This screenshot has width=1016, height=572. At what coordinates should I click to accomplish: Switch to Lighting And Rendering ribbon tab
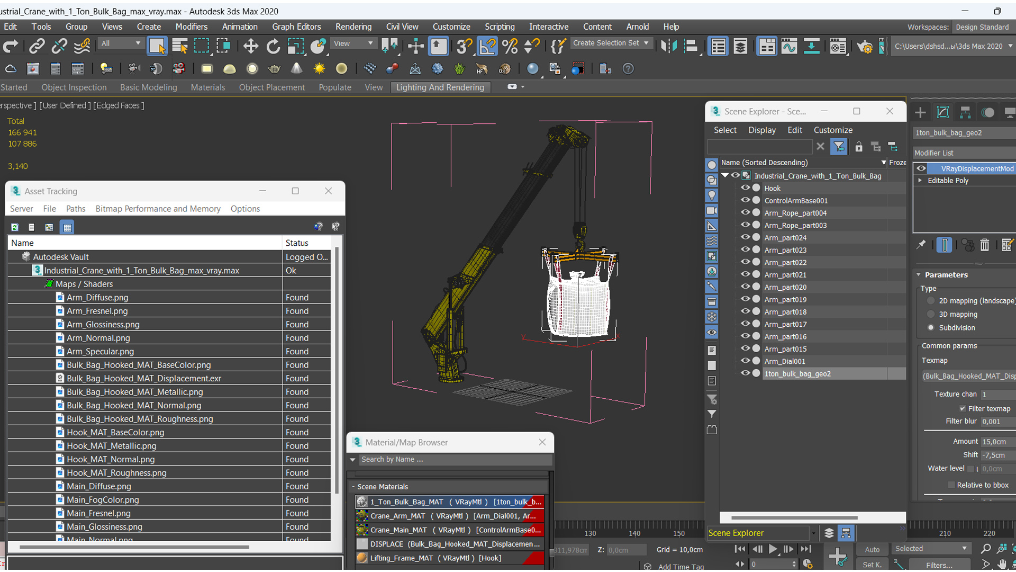440,87
